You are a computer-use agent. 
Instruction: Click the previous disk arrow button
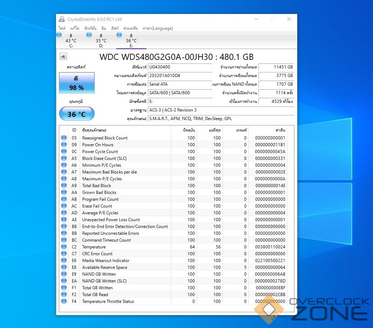coord(63,57)
